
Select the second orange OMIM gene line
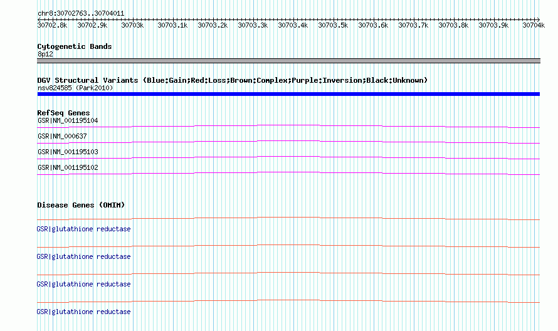point(288,246)
